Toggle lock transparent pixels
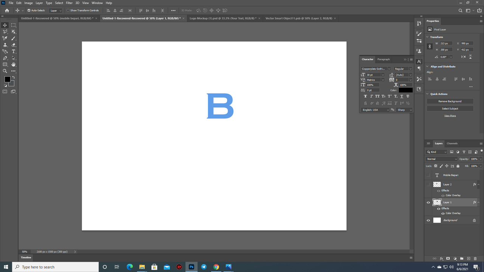The image size is (484, 272). click(436, 166)
